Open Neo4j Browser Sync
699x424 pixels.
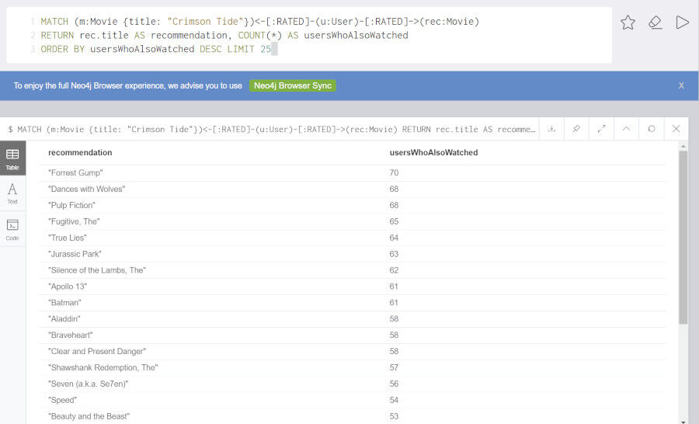pyautogui.click(x=293, y=85)
